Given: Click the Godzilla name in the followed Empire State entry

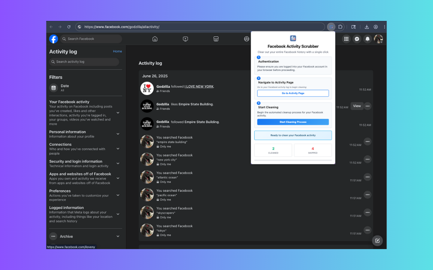Looking at the screenshot, I should tap(163, 122).
